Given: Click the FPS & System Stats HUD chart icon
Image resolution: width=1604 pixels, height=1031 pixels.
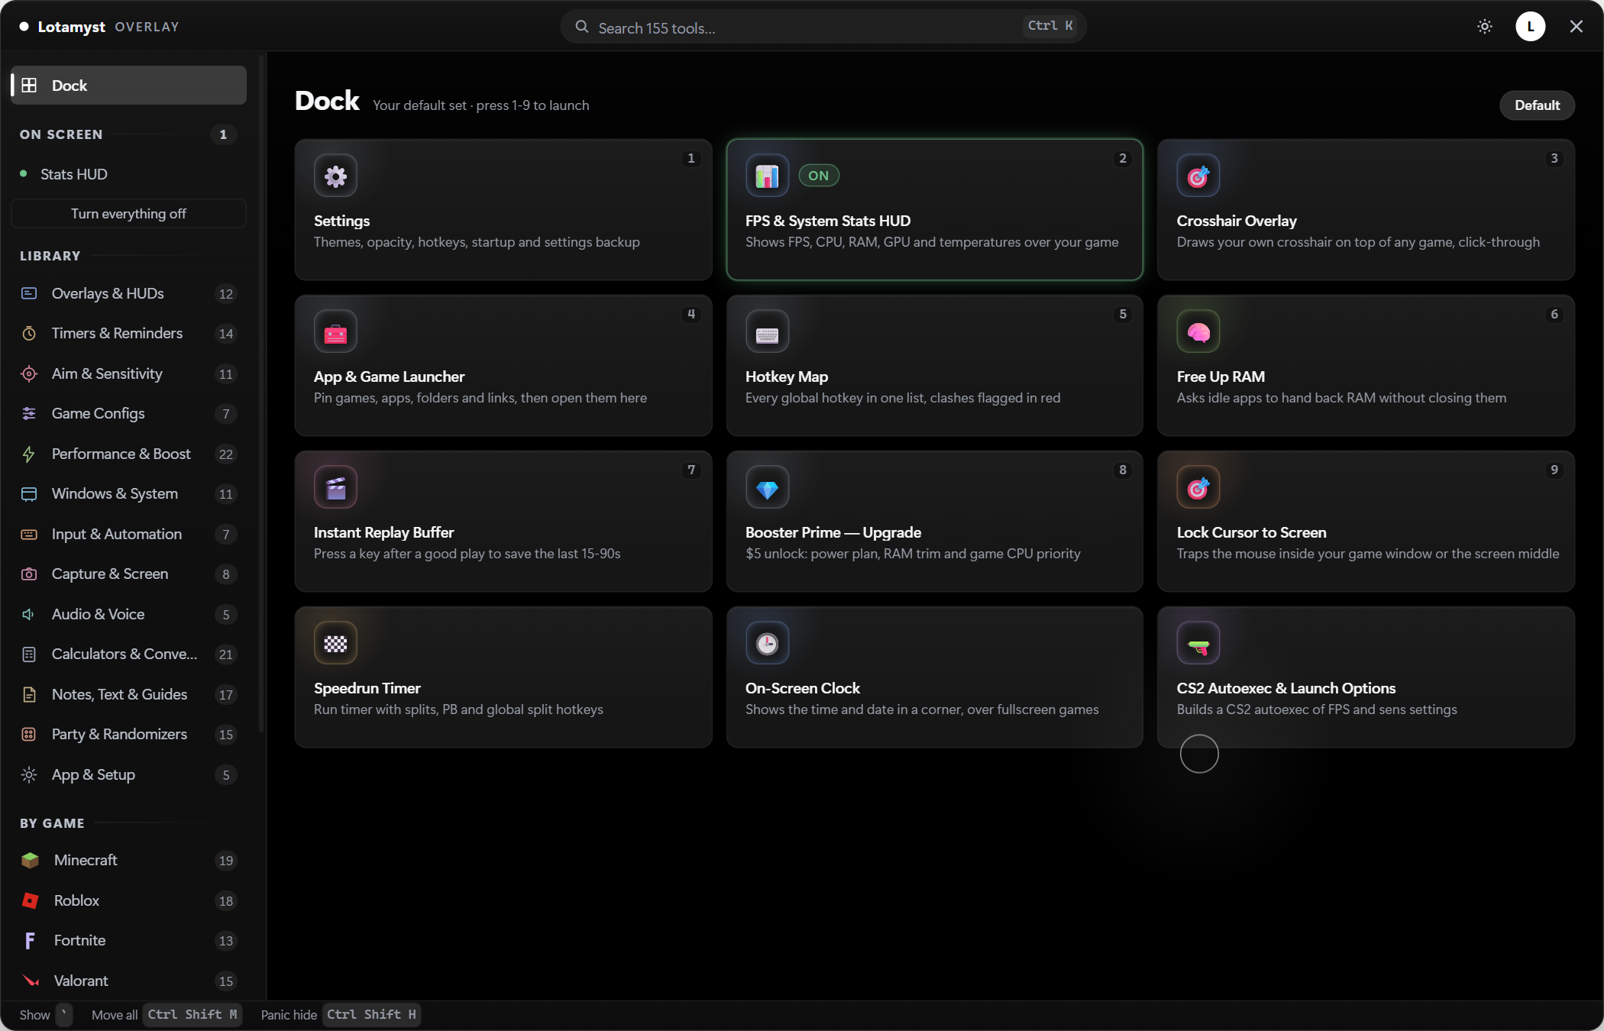Looking at the screenshot, I should 767,176.
